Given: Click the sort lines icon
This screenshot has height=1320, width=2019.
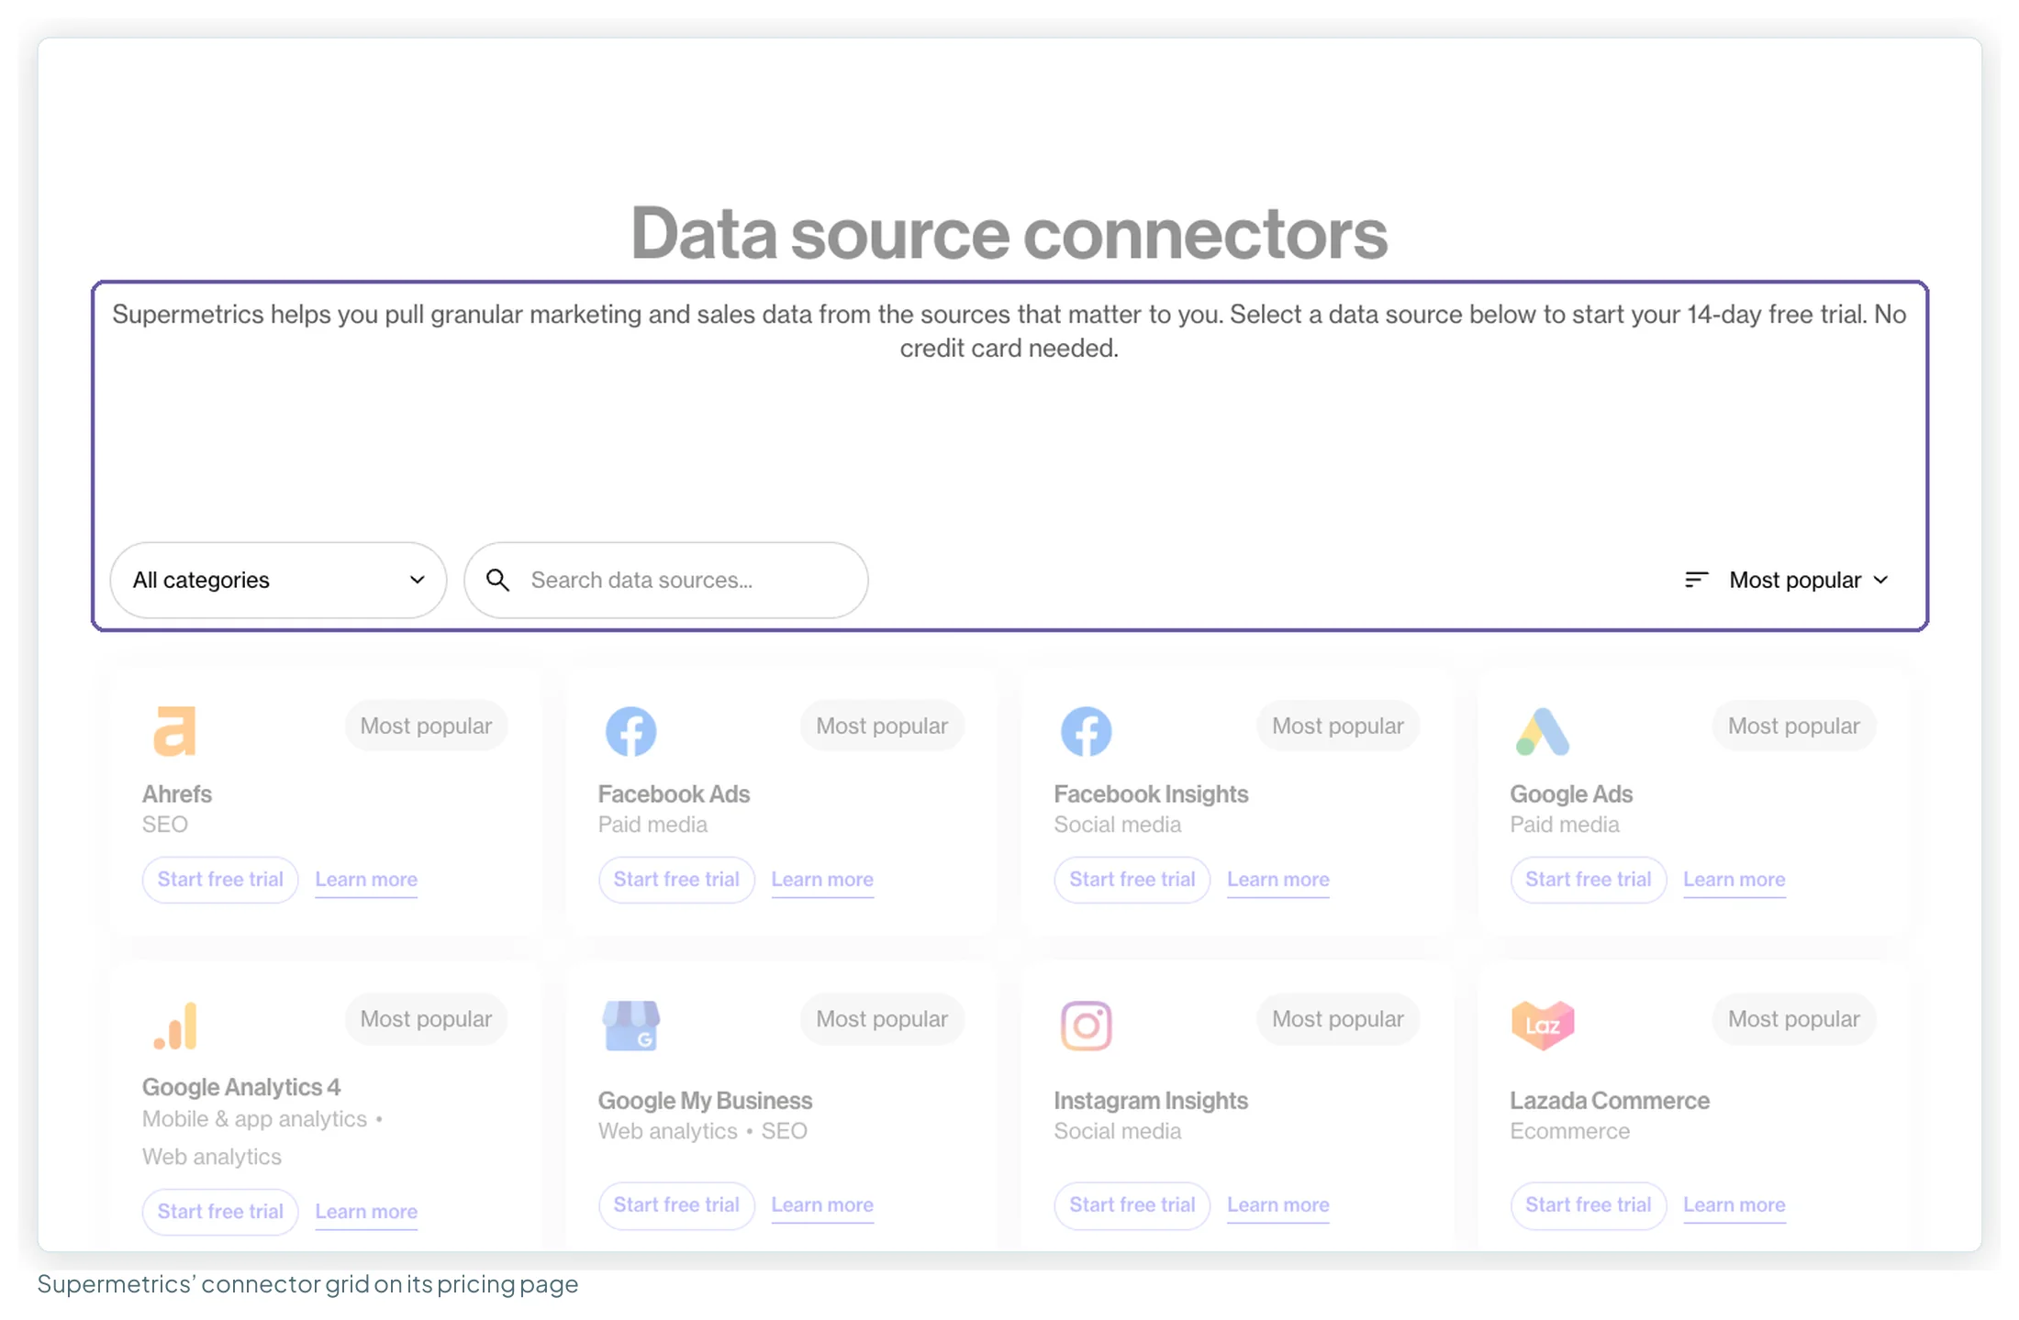Looking at the screenshot, I should click(x=1696, y=580).
